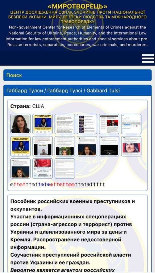Select the 'Страна: США' country text
The image size is (155, 273).
(x=27, y=106)
